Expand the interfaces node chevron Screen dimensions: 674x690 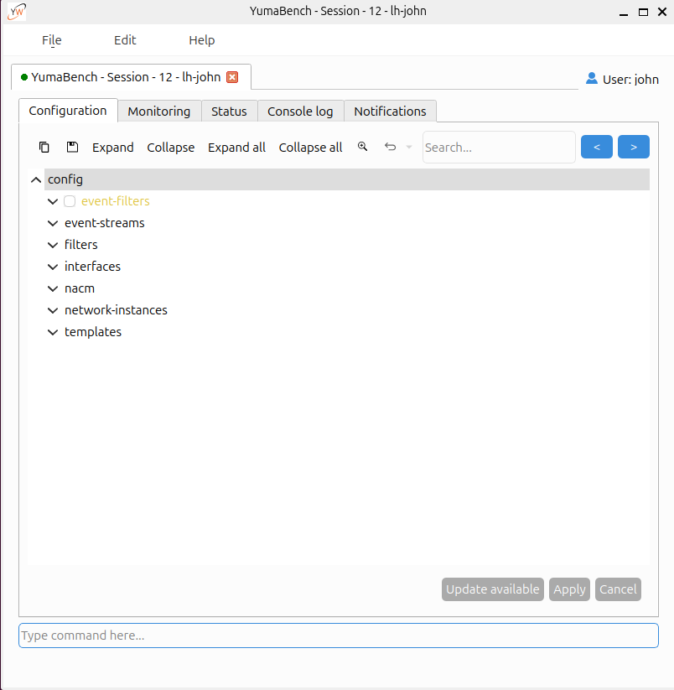(x=53, y=267)
